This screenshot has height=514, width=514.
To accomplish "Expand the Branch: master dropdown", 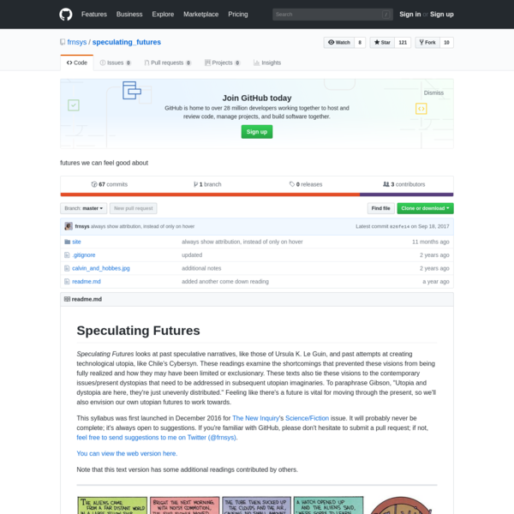I will point(84,208).
